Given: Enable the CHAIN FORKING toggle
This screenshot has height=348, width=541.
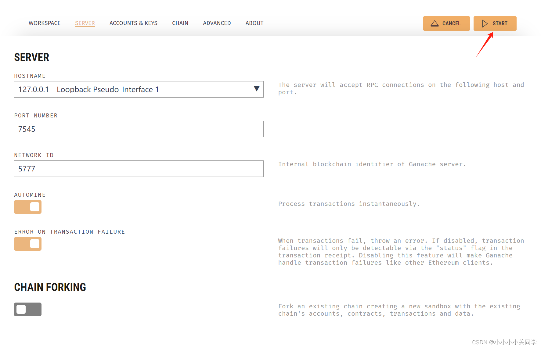Looking at the screenshot, I should point(28,310).
